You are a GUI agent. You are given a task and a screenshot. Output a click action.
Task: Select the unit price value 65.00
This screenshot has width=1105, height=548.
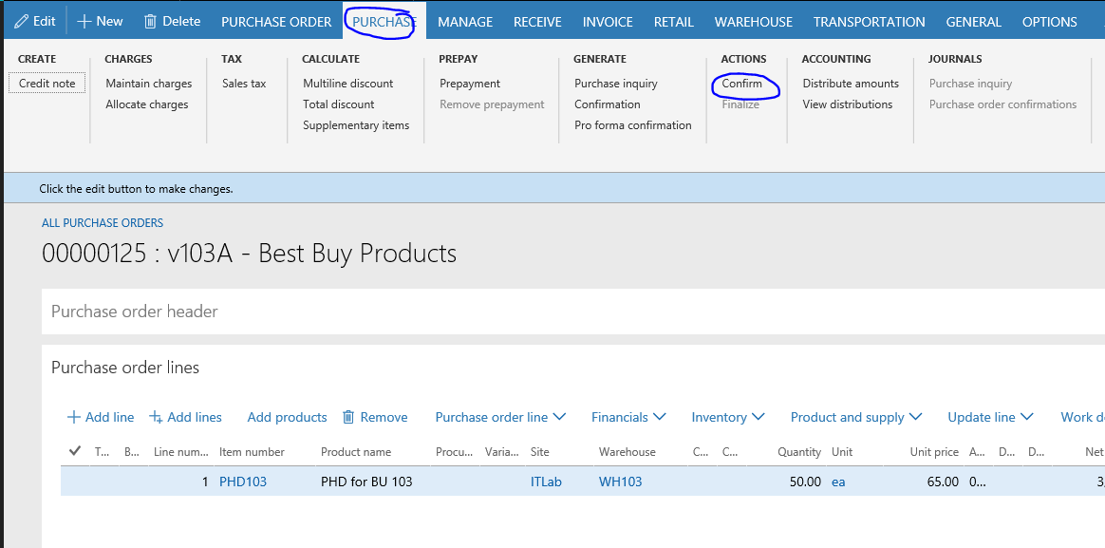pos(943,482)
